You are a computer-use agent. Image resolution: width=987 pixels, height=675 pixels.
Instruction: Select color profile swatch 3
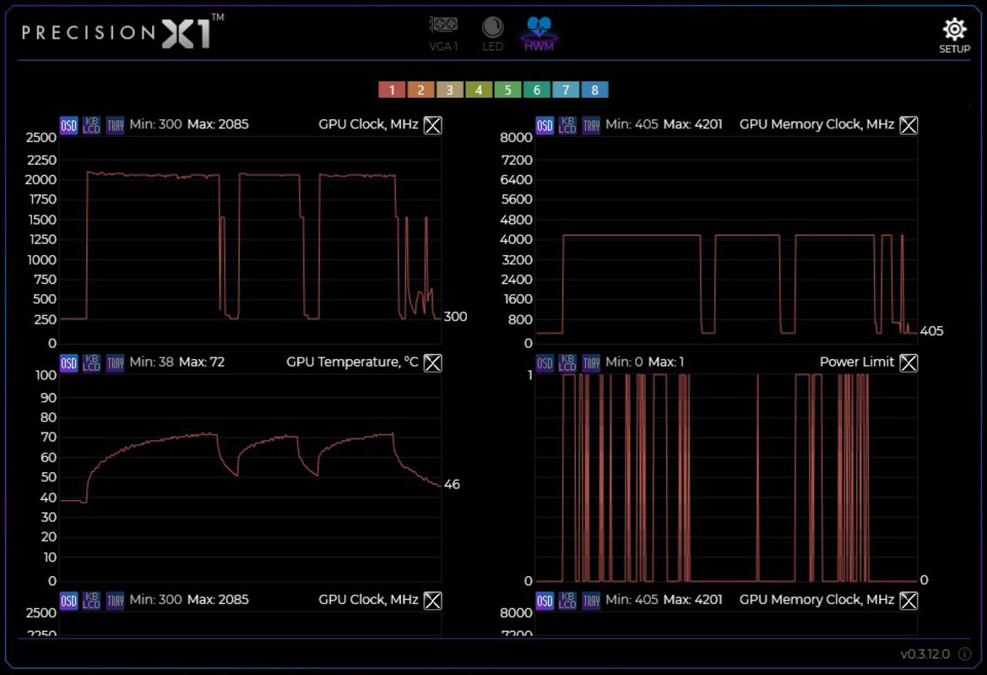tap(449, 90)
